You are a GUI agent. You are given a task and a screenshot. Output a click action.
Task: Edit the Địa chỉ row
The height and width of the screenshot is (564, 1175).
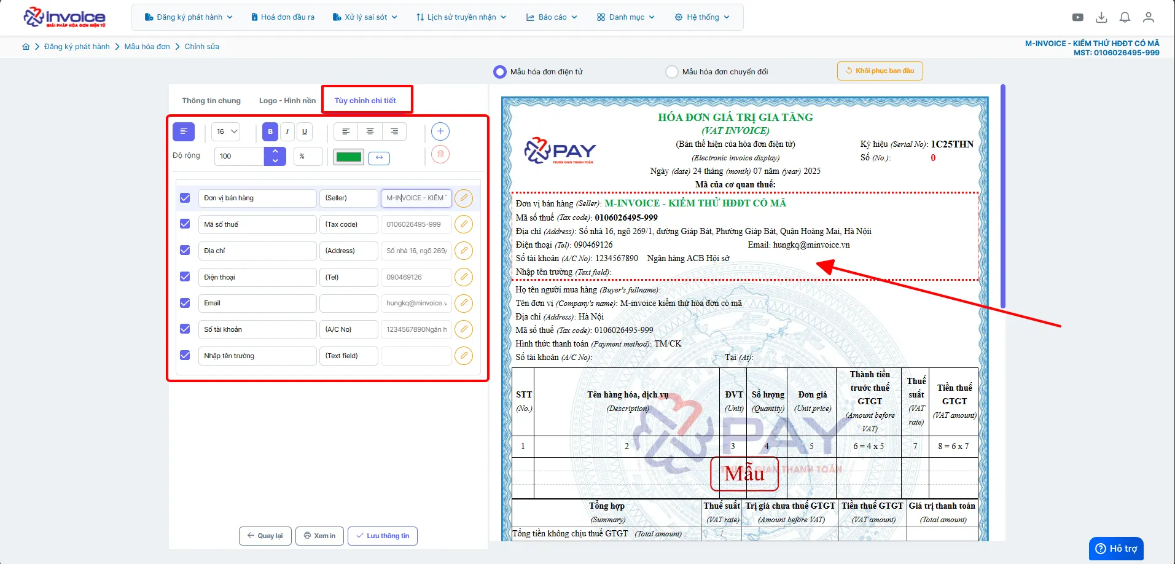(464, 251)
